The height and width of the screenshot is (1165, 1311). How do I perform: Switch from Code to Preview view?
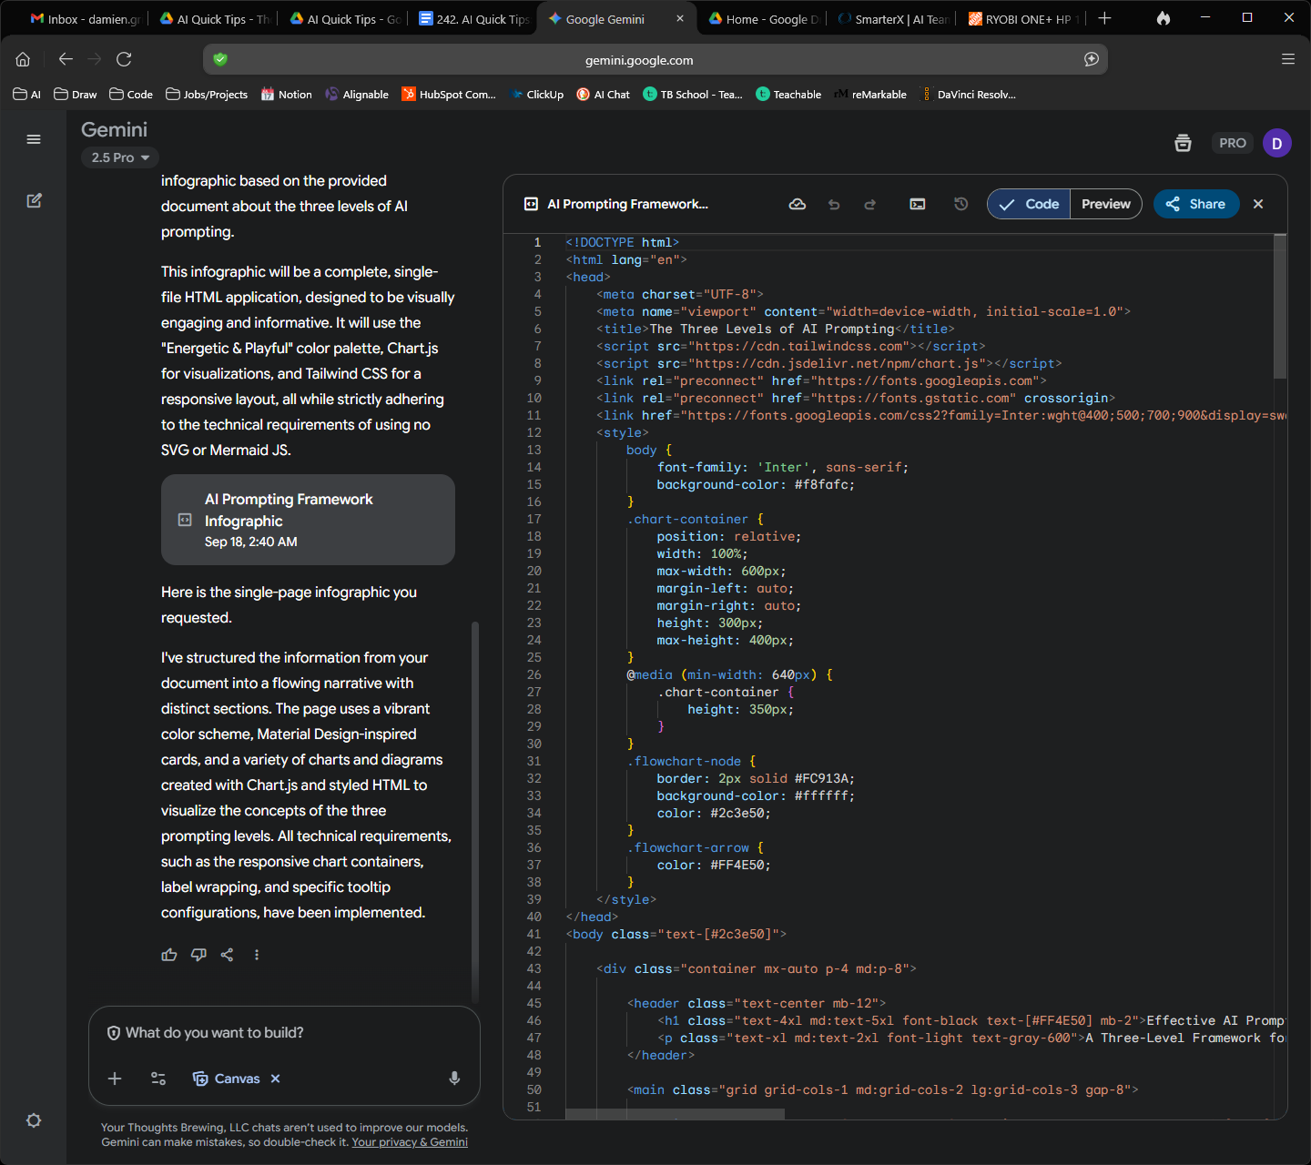pyautogui.click(x=1104, y=204)
